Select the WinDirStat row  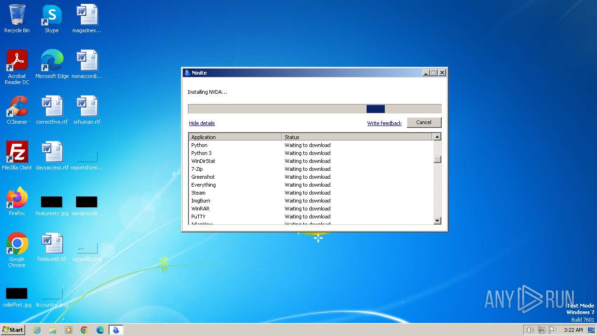(311, 161)
